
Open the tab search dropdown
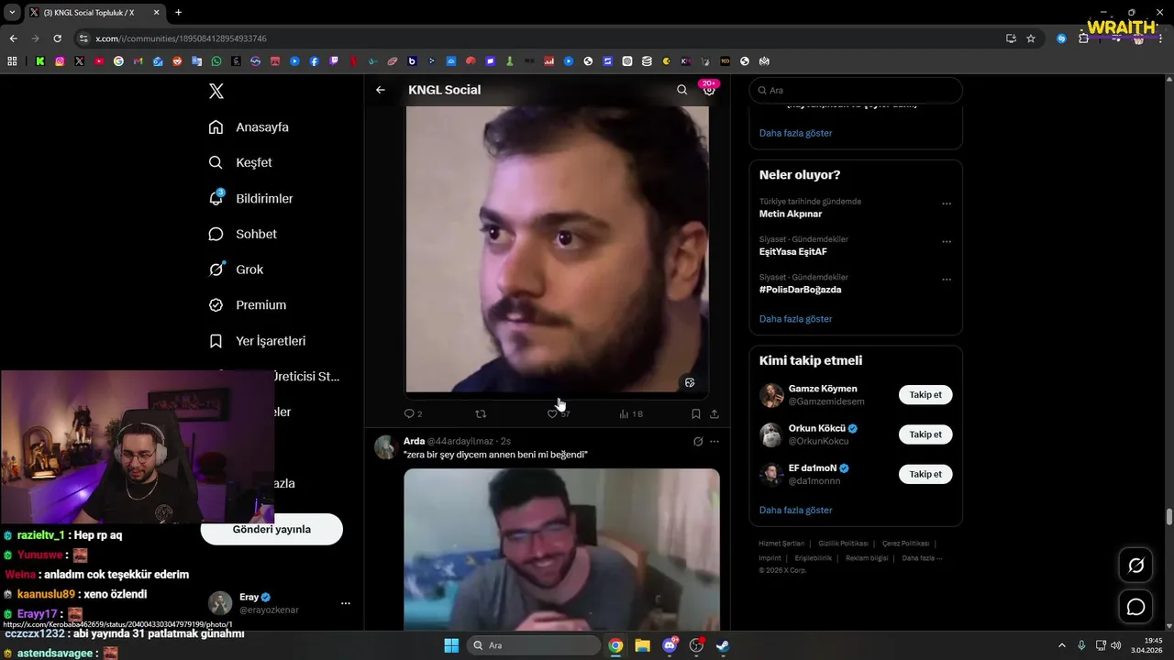12,13
